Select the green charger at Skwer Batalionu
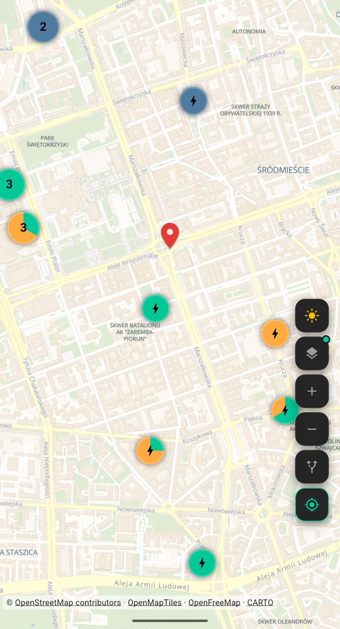Viewport: 340px width, 629px height. (155, 308)
